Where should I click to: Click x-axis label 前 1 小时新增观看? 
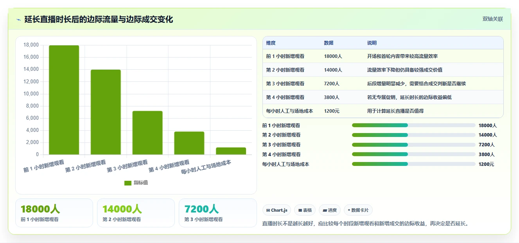tap(44, 166)
